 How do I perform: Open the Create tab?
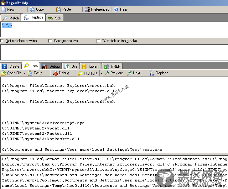pos(11,66)
